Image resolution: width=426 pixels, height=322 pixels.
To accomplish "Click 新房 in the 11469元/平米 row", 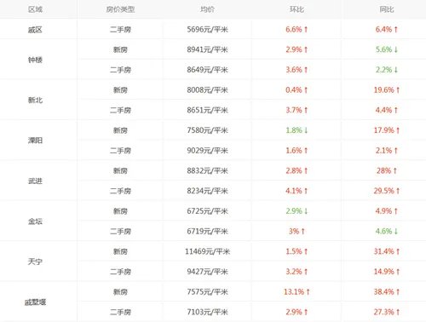I will 120,251.
